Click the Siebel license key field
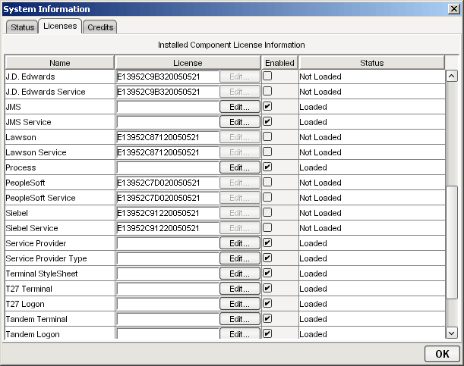The height and width of the screenshot is (366, 464). [168, 213]
